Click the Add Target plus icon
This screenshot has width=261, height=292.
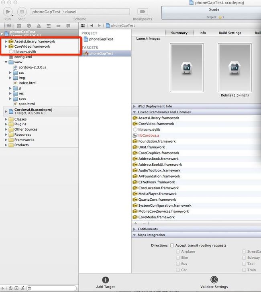(106, 280)
